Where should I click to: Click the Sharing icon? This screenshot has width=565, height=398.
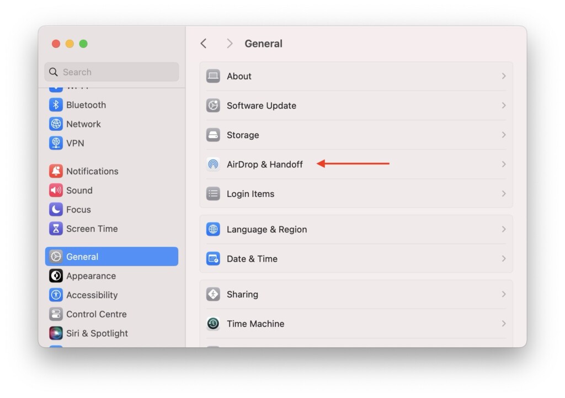213,294
